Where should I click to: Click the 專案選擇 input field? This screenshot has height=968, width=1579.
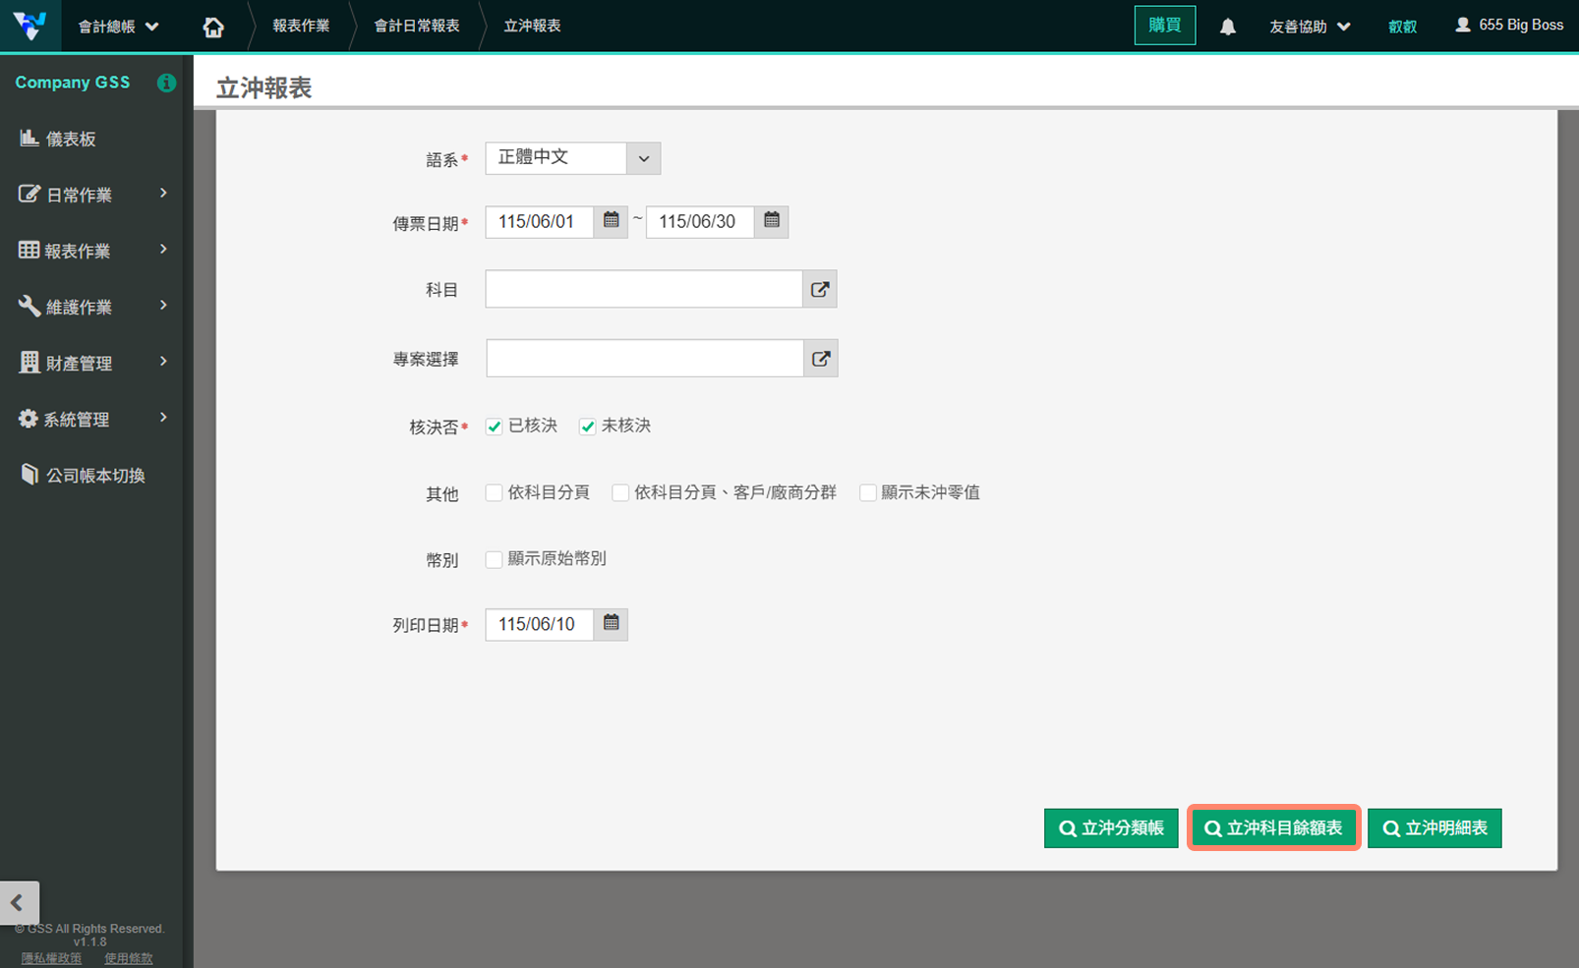point(645,359)
